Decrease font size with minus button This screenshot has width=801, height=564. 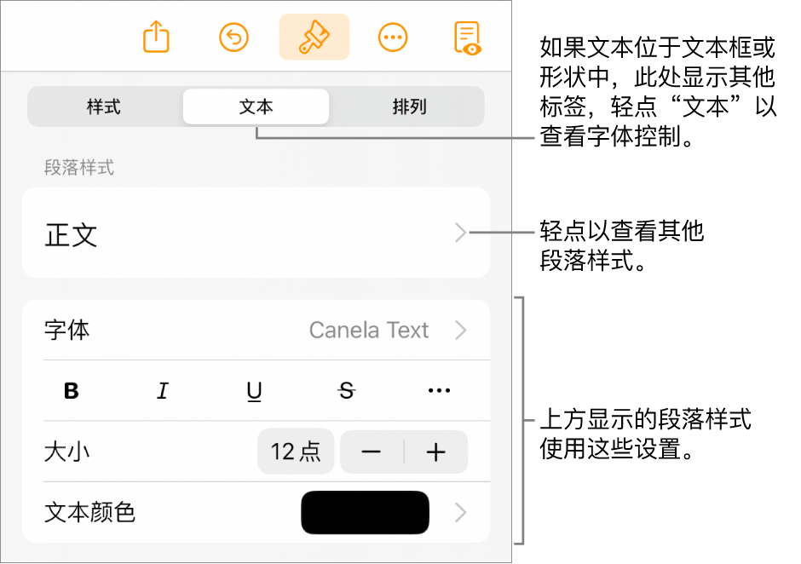(372, 452)
